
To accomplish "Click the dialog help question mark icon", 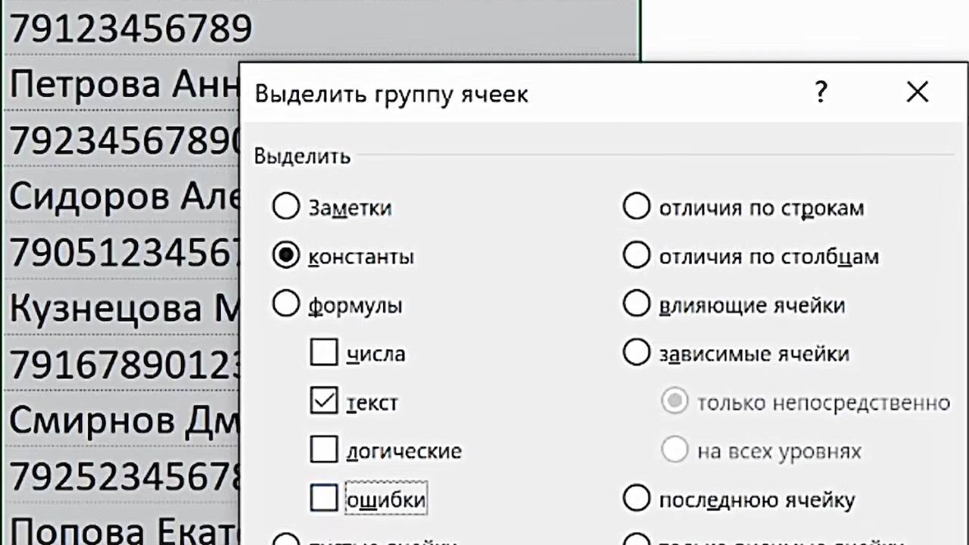I will [x=821, y=92].
